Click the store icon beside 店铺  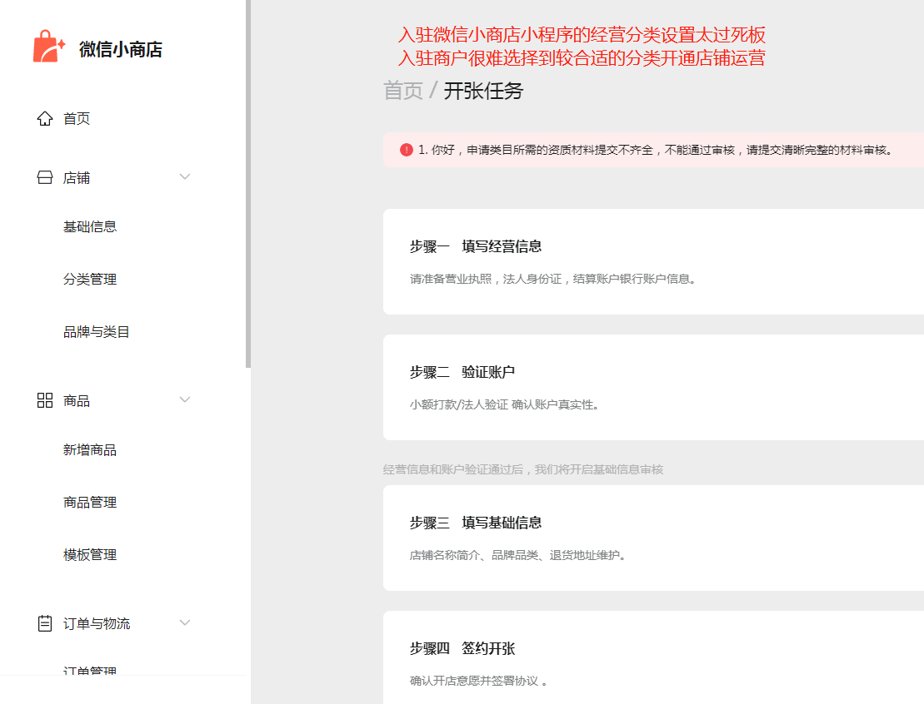click(45, 178)
